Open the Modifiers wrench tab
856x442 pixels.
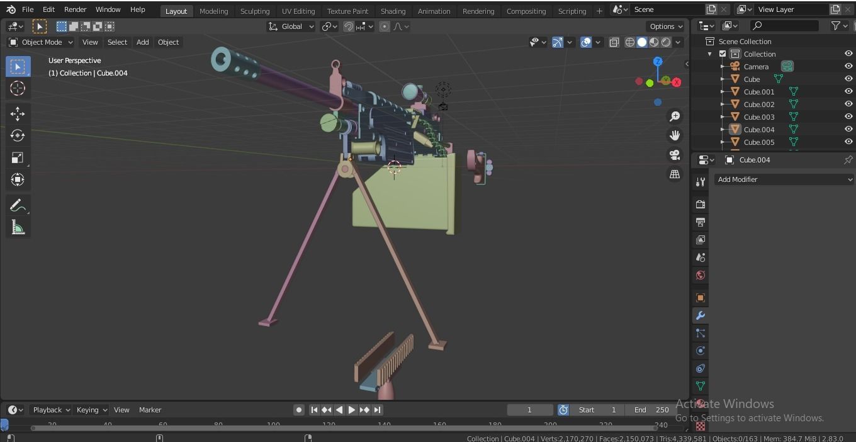[x=700, y=315]
